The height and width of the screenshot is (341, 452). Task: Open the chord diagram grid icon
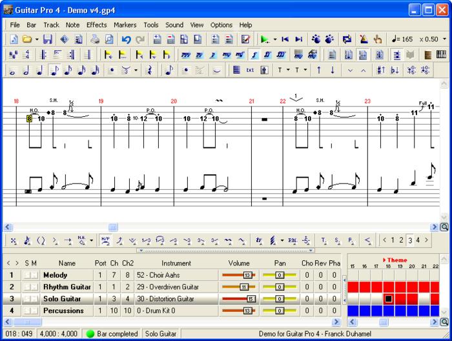[x=236, y=70]
